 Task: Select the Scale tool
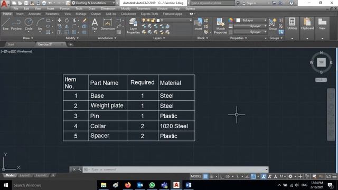point(67,32)
